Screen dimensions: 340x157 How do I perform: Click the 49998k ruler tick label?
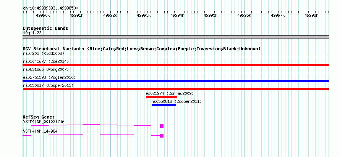(312, 15)
